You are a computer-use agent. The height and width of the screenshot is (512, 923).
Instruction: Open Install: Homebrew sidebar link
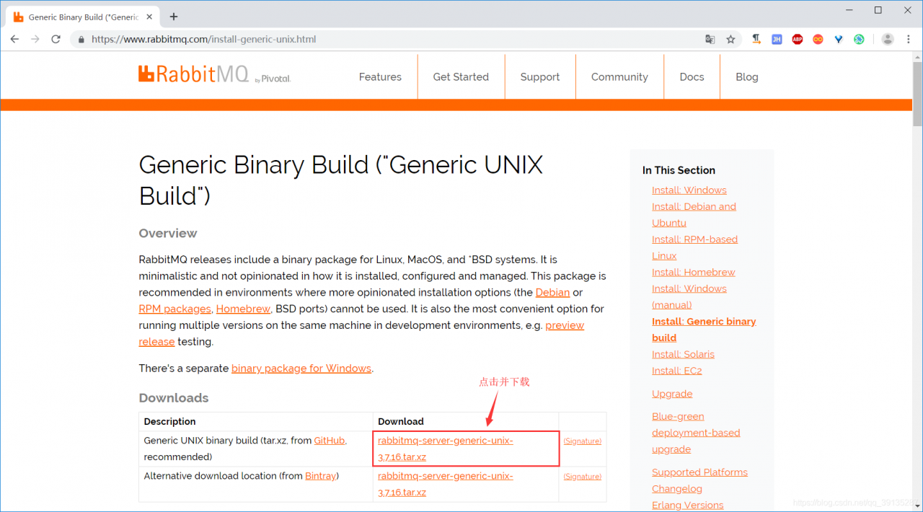coord(694,272)
